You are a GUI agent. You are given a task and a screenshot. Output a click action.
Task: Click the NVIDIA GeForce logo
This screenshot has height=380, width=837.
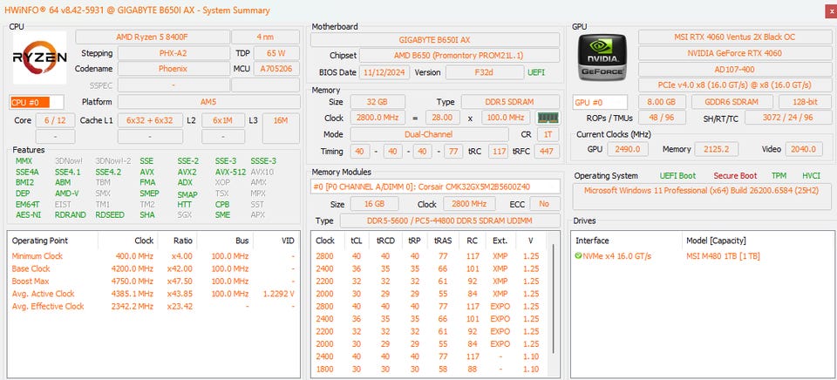(602, 58)
